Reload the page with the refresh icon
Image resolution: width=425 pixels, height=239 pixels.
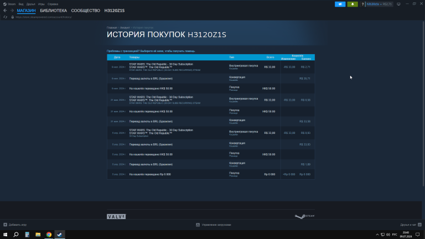click(x=5, y=17)
